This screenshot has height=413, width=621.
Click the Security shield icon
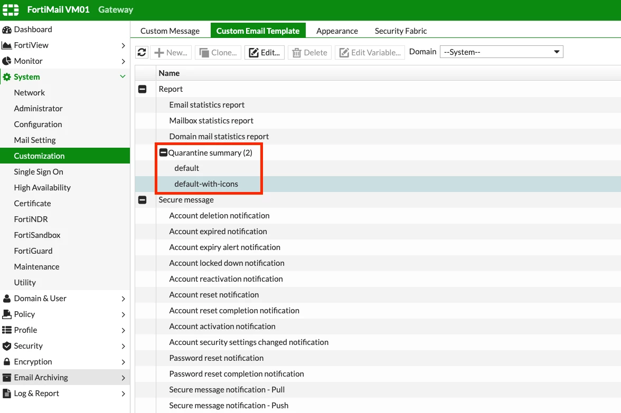tap(7, 346)
